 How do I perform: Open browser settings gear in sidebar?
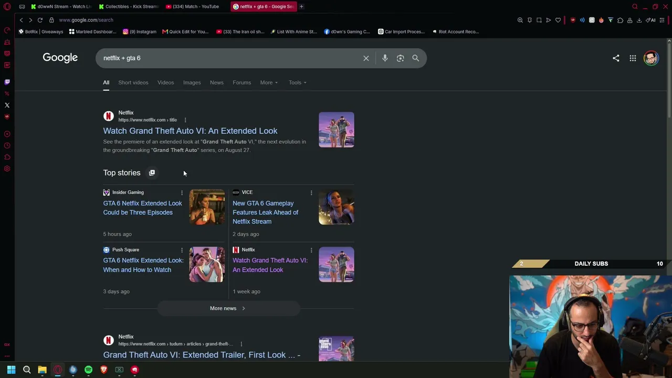tap(7, 169)
